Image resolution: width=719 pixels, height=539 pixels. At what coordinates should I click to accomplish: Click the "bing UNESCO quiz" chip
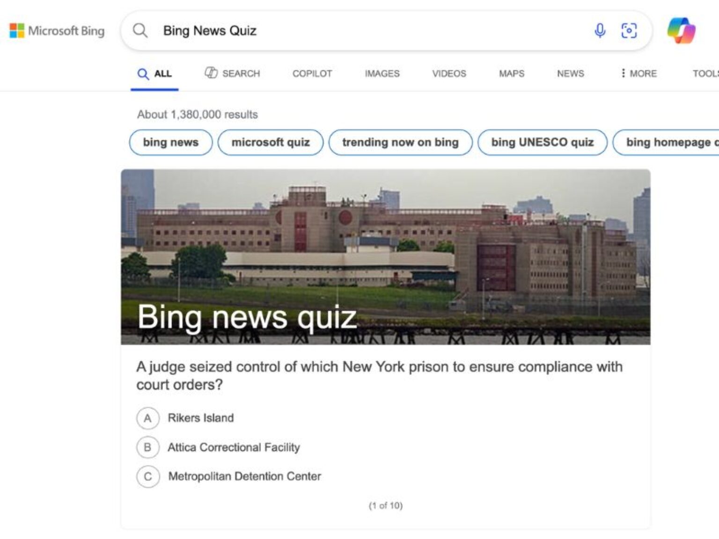point(542,142)
